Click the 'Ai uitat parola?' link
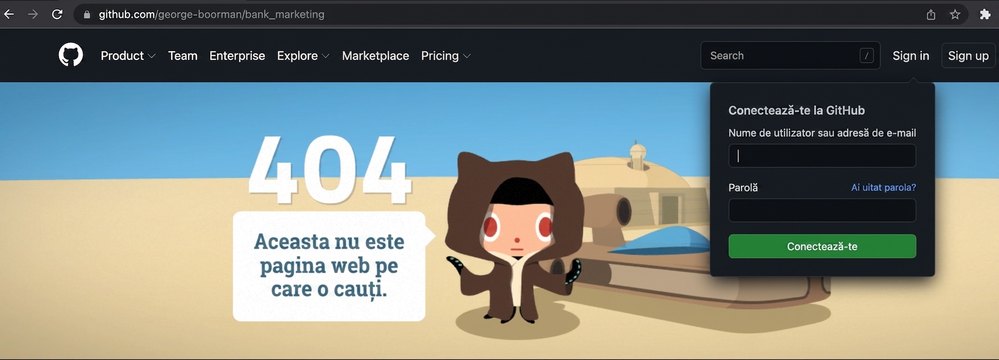Screen dimensions: 999x360 [x=883, y=187]
